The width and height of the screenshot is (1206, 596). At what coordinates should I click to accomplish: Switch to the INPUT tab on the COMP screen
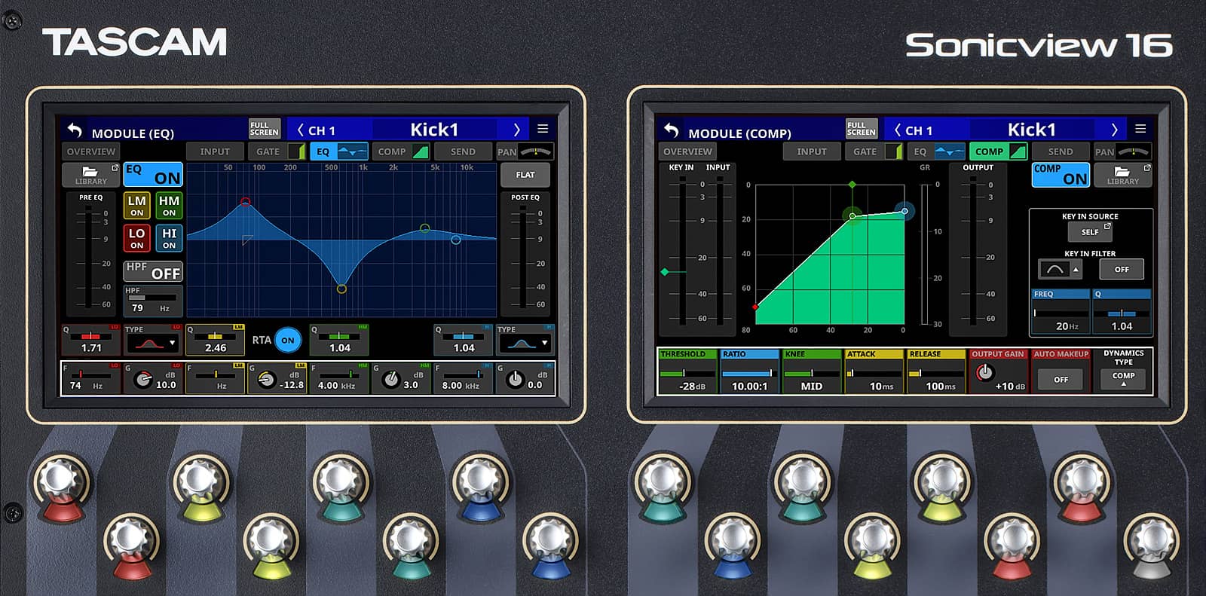(812, 151)
